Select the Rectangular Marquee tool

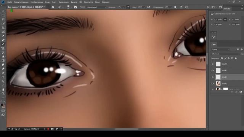point(3,15)
